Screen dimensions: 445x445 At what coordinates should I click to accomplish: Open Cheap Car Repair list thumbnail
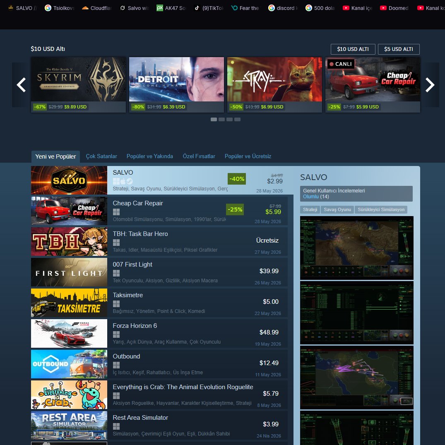tap(69, 211)
